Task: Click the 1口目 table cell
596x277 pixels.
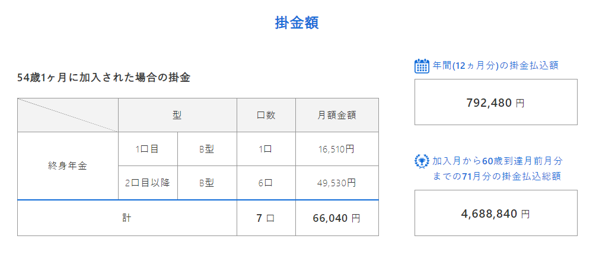Action: [x=148, y=149]
